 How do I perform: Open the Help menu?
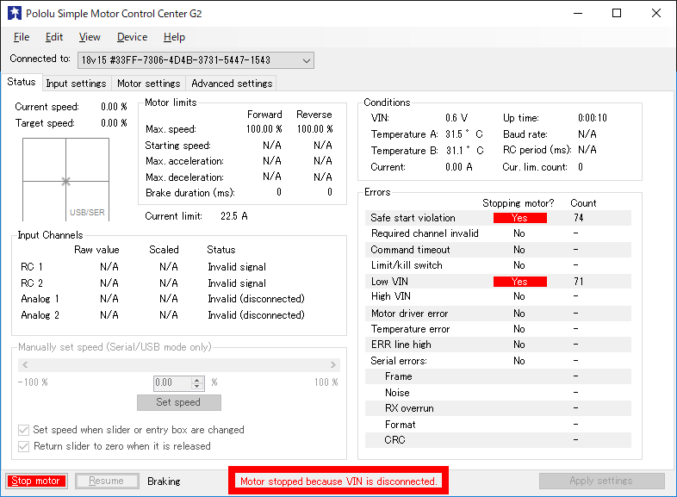174,37
